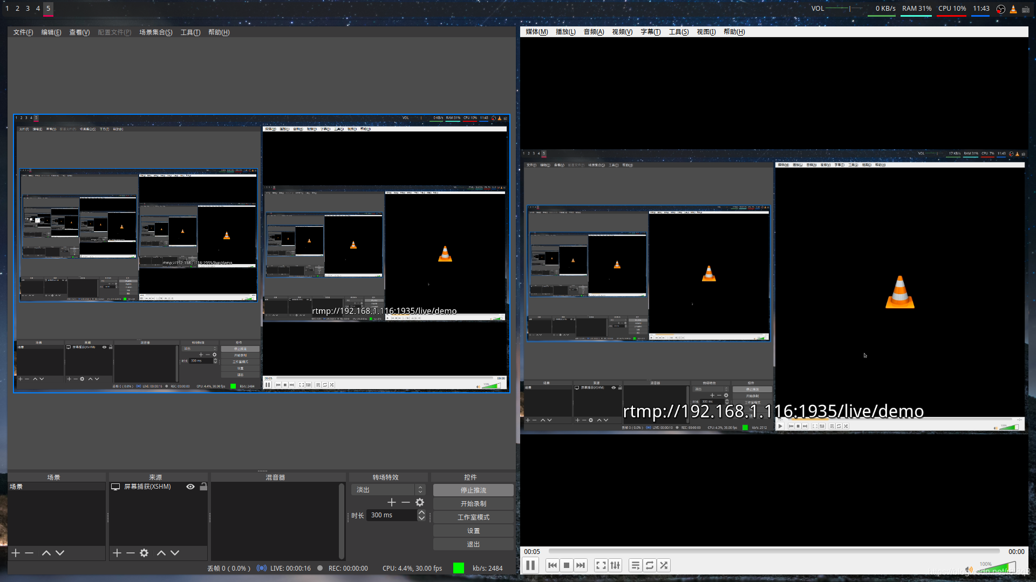The width and height of the screenshot is (1036, 582).
Task: Open OBS 工具(T) menu
Action: click(x=190, y=32)
